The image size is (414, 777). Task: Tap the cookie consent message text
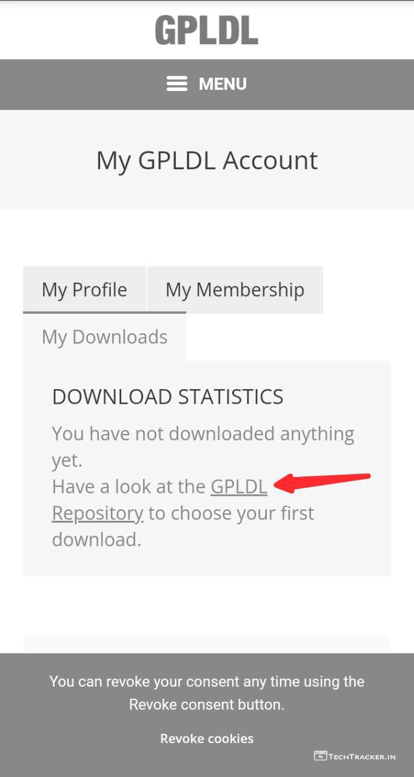click(x=207, y=693)
